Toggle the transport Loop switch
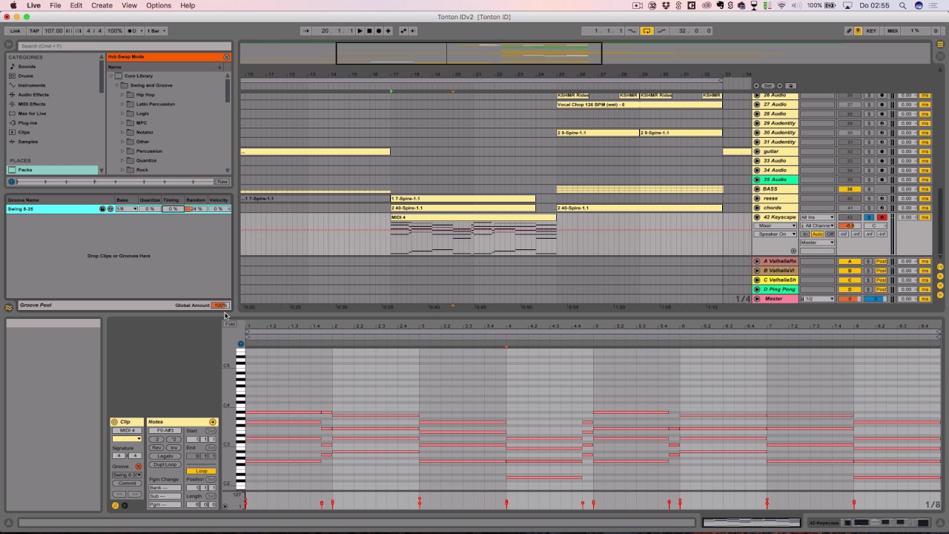This screenshot has width=949, height=534. point(647,31)
